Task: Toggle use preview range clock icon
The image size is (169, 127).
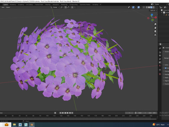Action: pyautogui.click(x=136, y=113)
